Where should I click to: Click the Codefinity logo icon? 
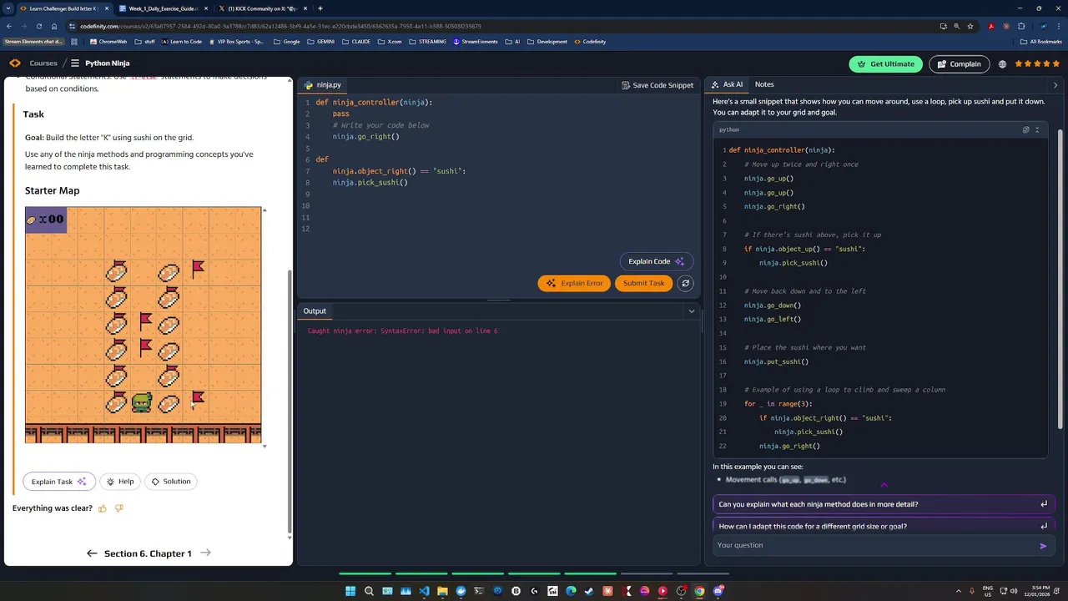15,63
